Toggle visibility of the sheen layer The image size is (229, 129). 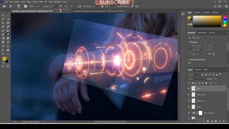coord(189,107)
